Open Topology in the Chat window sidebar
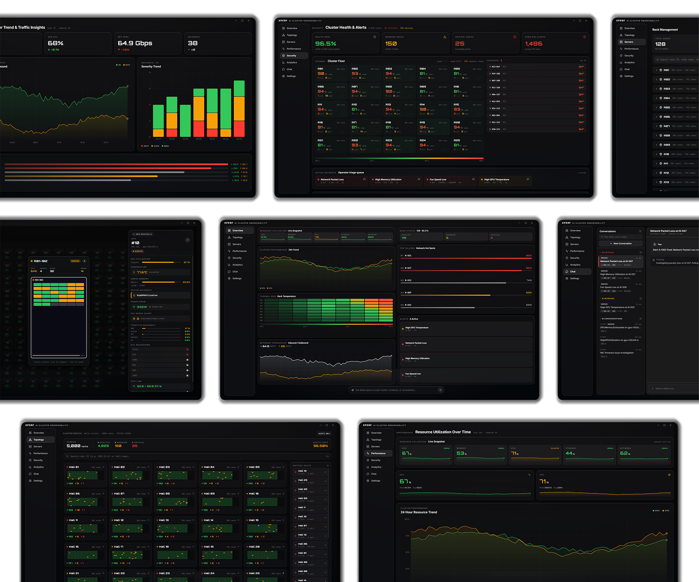Image resolution: width=699 pixels, height=582 pixels. point(578,237)
